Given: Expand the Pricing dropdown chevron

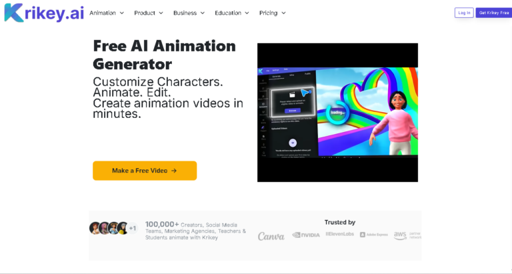Looking at the screenshot, I should (283, 13).
